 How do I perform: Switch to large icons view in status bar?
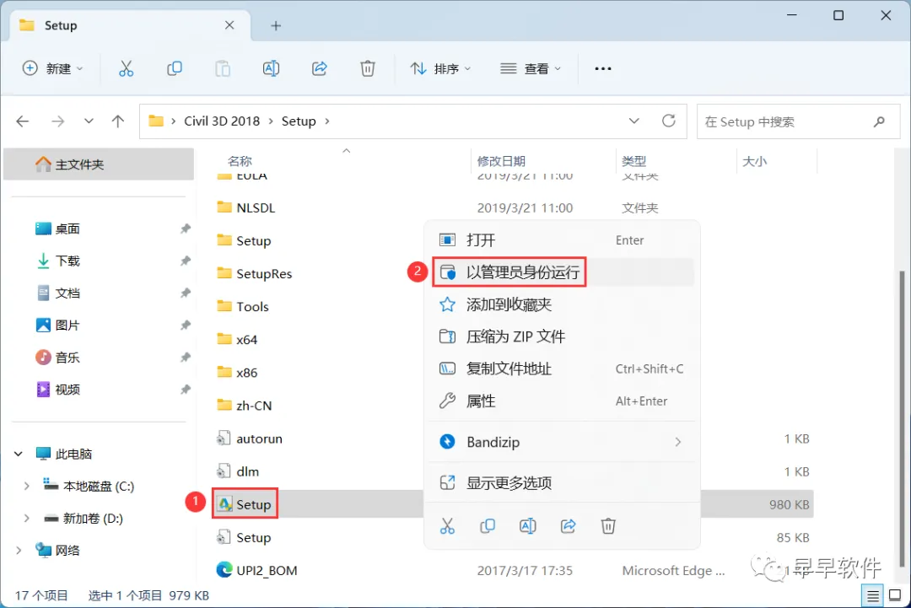click(x=895, y=596)
